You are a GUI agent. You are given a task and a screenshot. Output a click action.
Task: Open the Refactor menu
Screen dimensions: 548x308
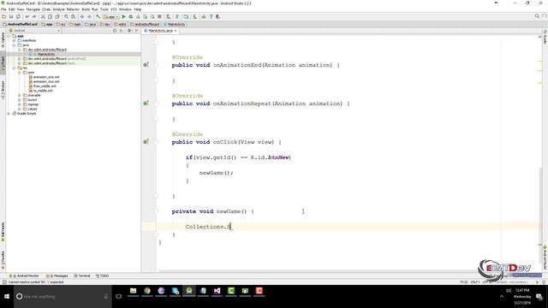[73, 9]
